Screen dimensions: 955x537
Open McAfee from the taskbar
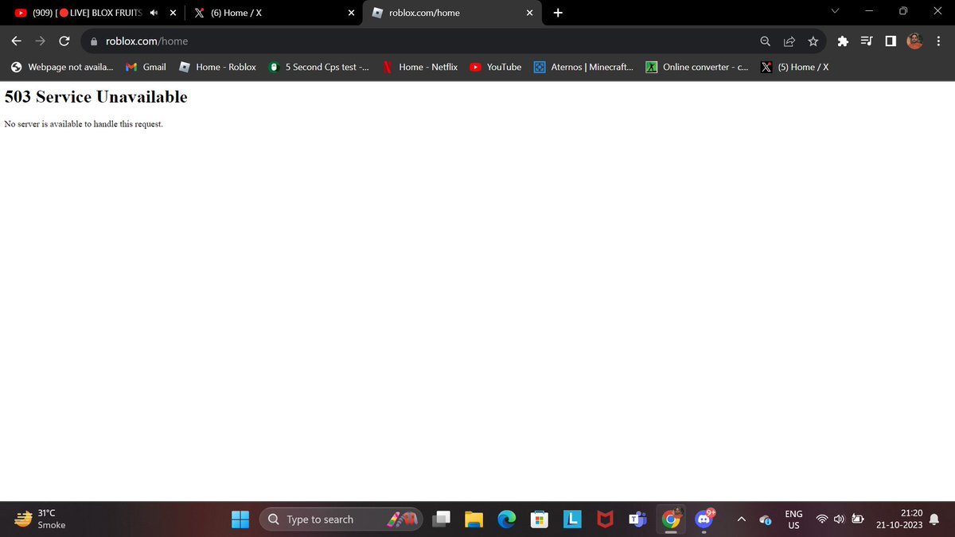click(x=606, y=519)
